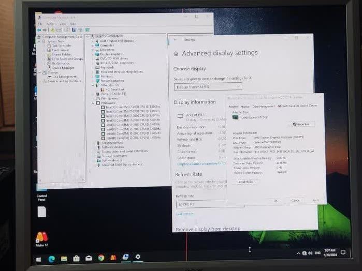Open the Help menu in Computer Management
This screenshot has width=362, height=271.
73,24
